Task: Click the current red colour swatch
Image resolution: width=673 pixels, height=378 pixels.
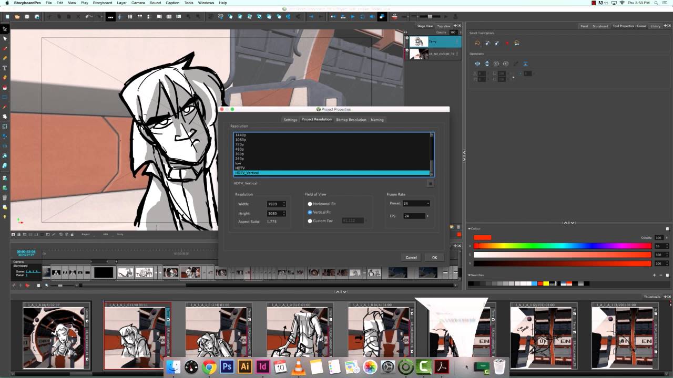Action: pos(482,237)
